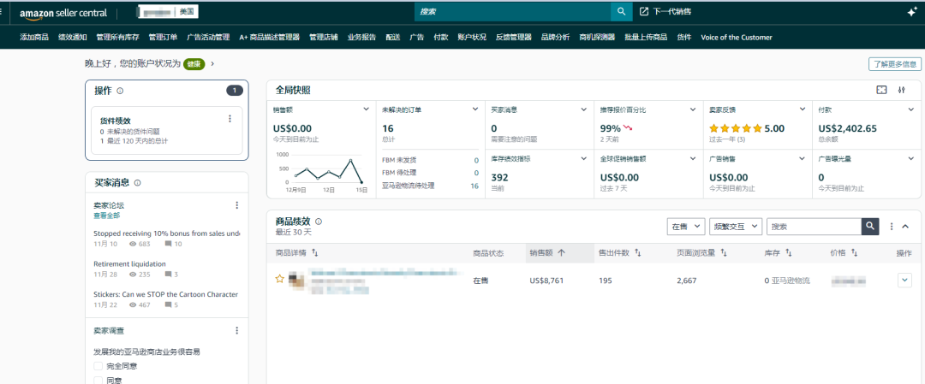Collapse the 商品绩效 panel chevron

coord(905,226)
